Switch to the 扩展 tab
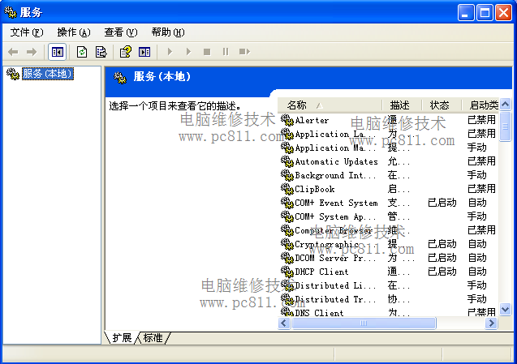This screenshot has width=517, height=364. (x=122, y=338)
